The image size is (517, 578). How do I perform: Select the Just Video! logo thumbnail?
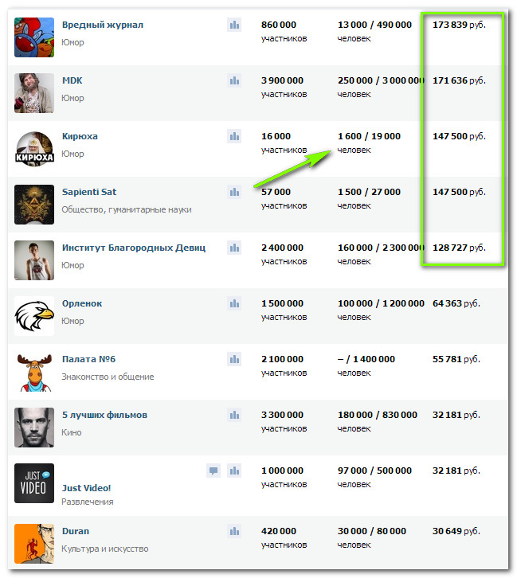[x=34, y=483]
